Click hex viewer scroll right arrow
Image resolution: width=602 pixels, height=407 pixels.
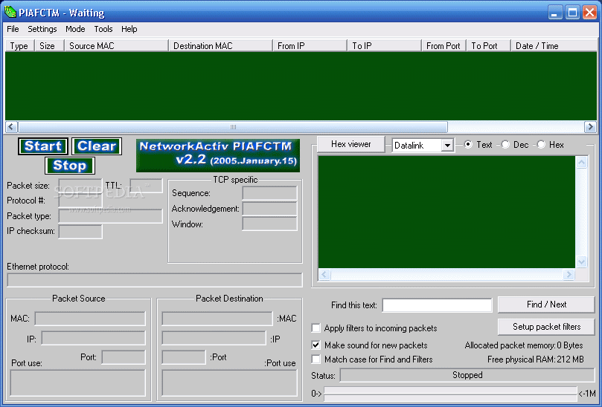tap(569, 274)
